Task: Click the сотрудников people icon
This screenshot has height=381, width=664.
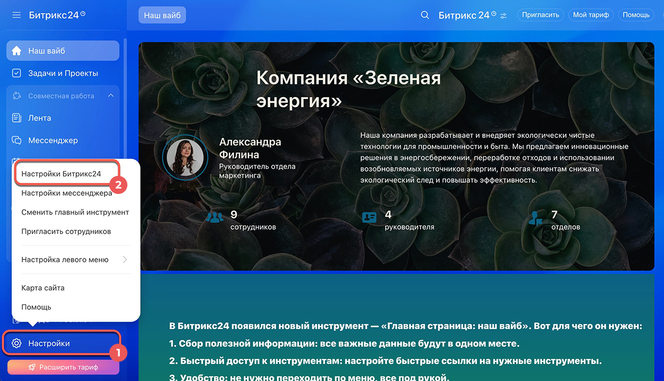Action: [214, 217]
